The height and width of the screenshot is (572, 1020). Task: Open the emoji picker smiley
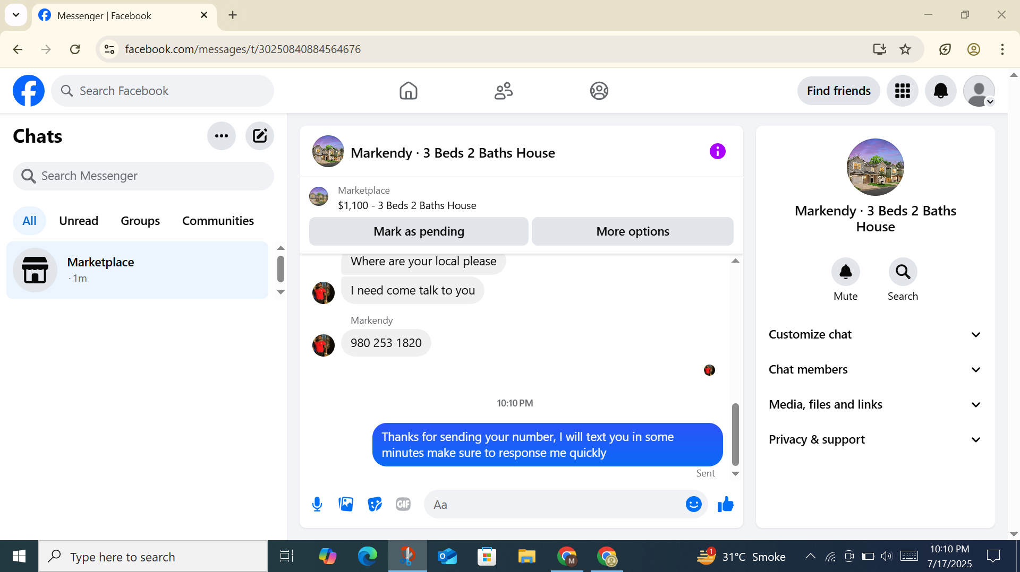click(693, 504)
